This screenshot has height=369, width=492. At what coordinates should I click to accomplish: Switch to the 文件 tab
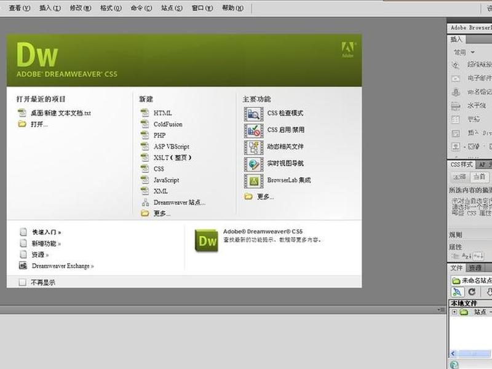456,268
